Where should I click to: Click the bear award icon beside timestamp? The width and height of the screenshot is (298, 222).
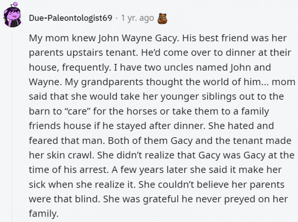click(x=162, y=18)
